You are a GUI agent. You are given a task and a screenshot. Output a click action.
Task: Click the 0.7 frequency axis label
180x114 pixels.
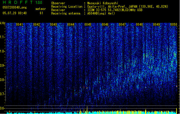click(x=3, y=94)
